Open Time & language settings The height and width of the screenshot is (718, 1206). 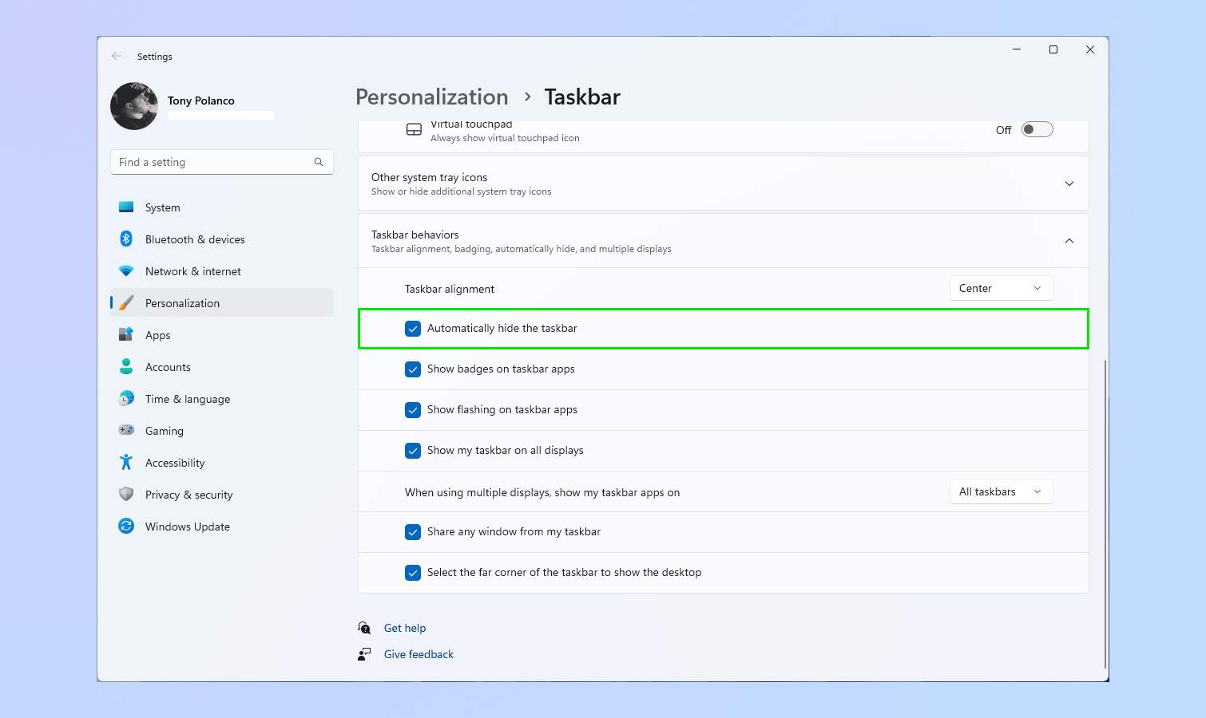click(222, 399)
